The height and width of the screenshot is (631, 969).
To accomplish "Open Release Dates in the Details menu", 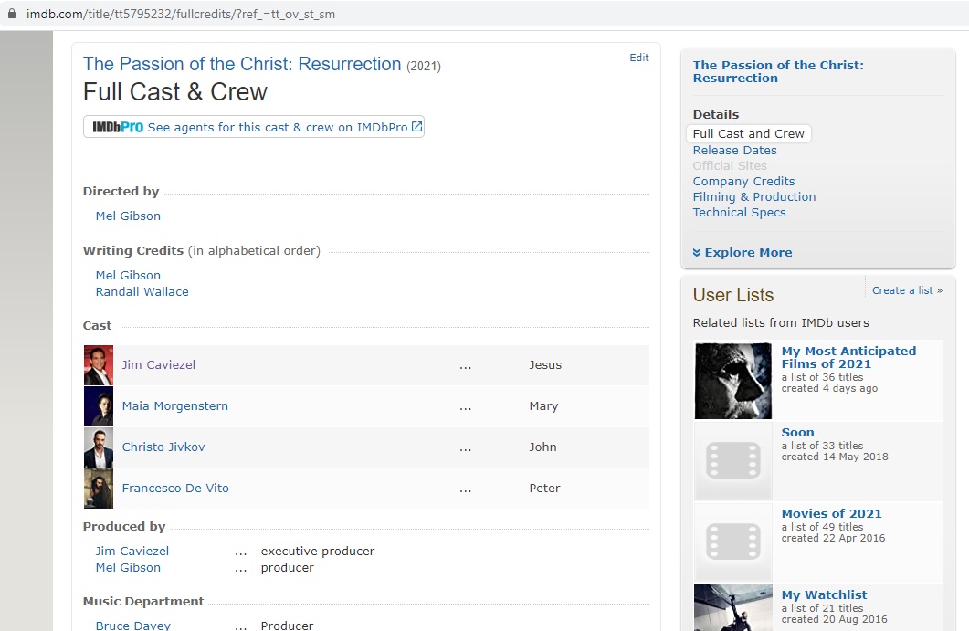I will (x=734, y=151).
